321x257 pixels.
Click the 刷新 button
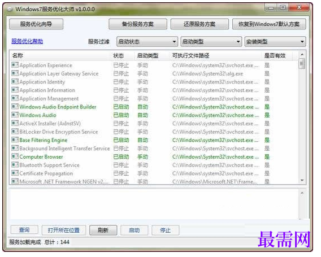tap(103, 230)
